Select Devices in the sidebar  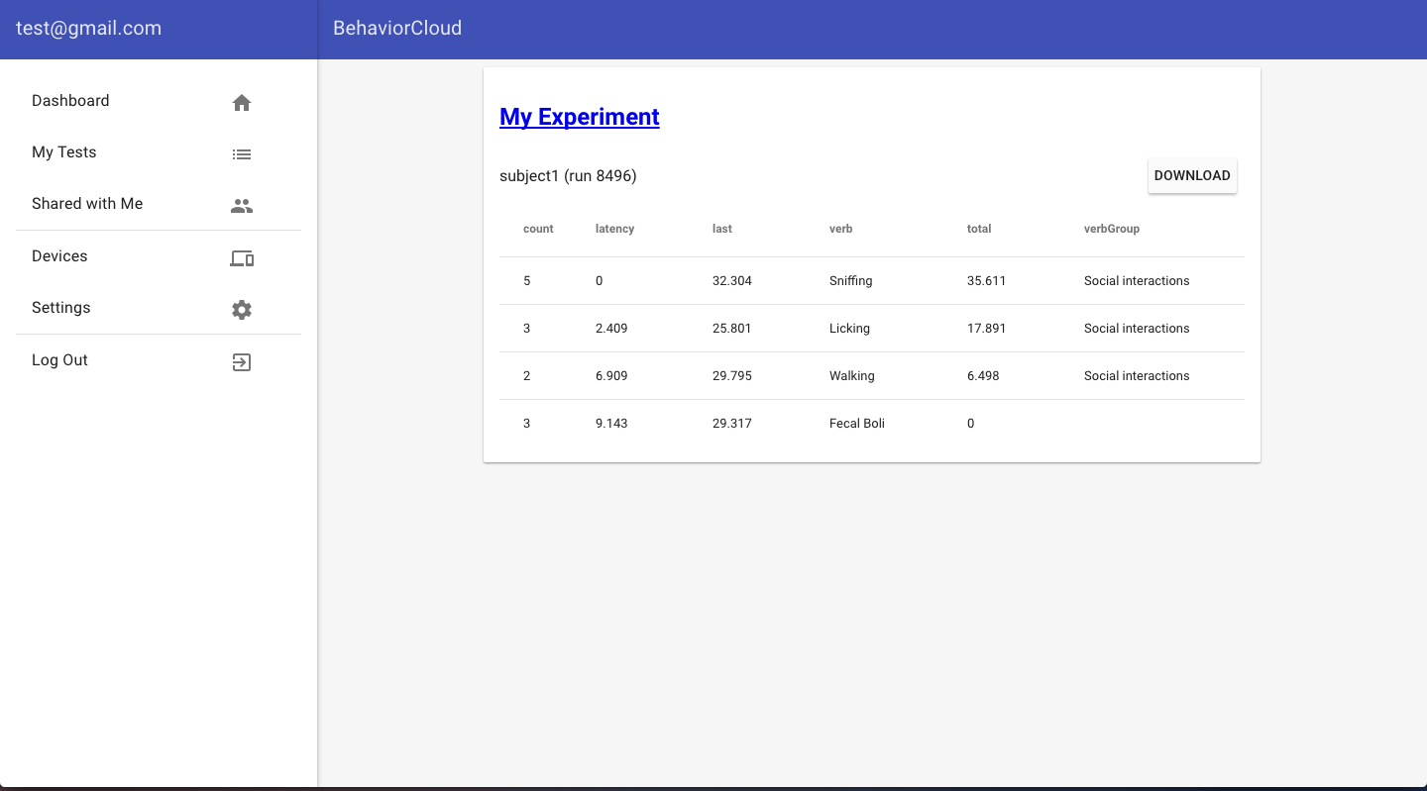tap(159, 256)
